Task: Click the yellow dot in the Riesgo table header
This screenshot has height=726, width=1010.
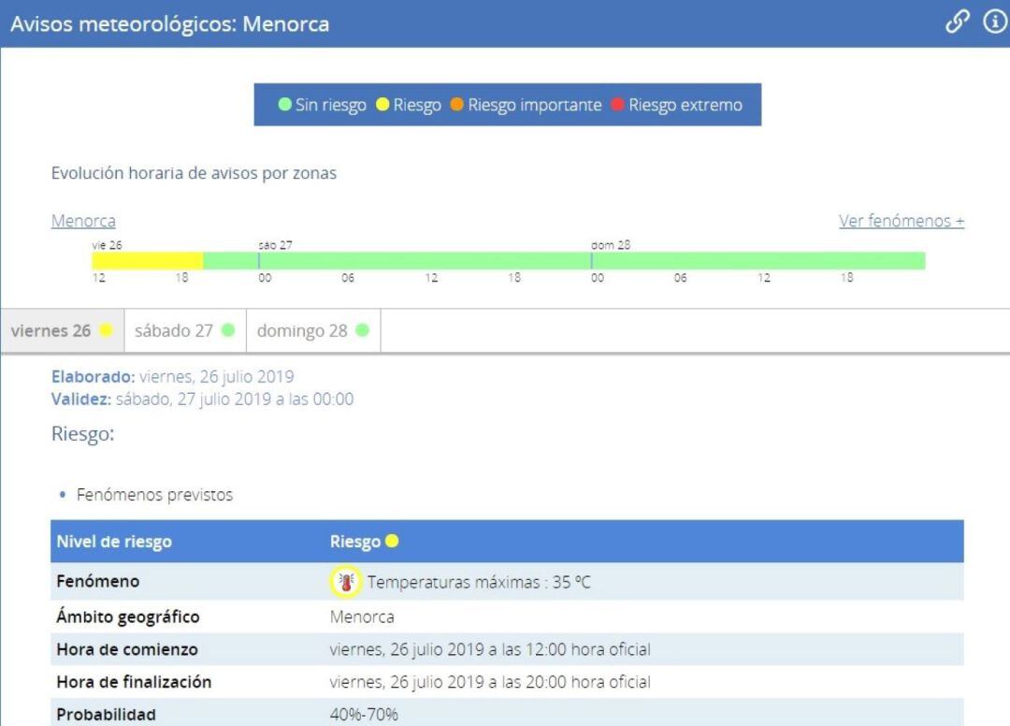Action: click(x=393, y=541)
